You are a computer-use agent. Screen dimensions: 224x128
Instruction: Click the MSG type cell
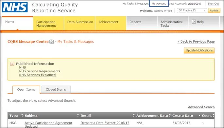(13, 123)
